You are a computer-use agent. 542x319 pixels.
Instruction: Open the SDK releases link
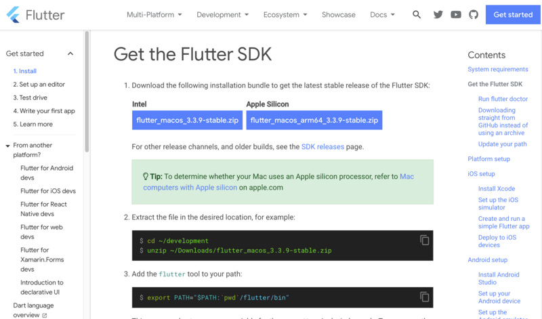coord(322,146)
